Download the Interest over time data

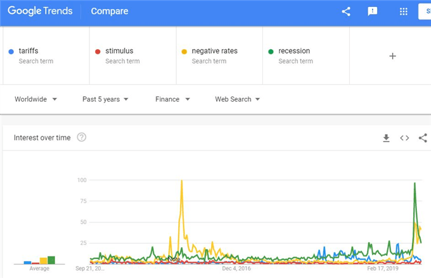tap(386, 138)
